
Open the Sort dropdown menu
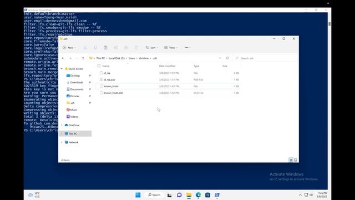coord(151,48)
